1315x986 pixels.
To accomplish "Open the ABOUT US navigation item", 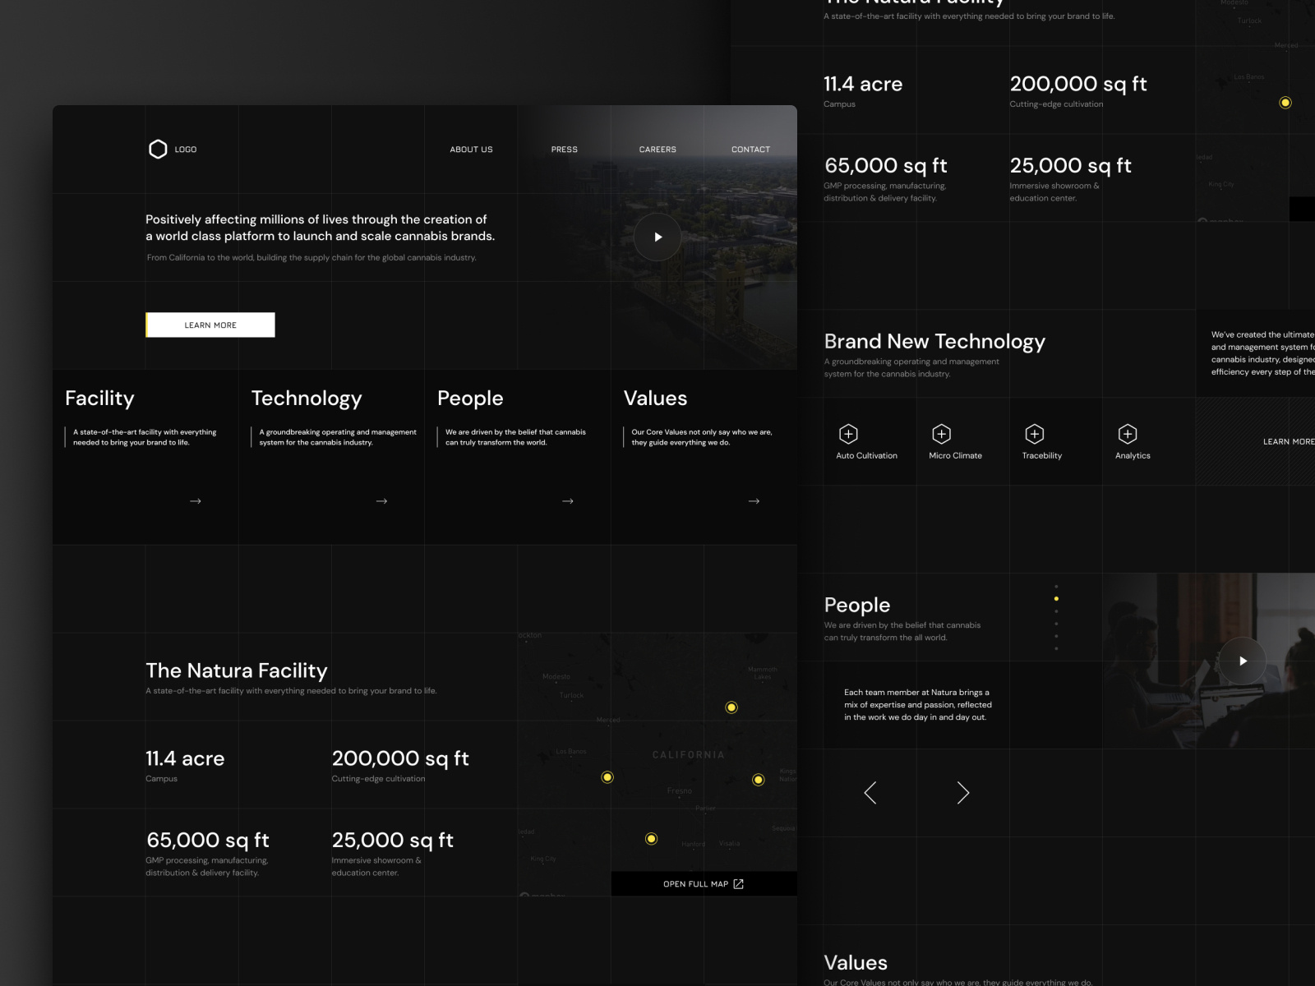I will tap(470, 149).
